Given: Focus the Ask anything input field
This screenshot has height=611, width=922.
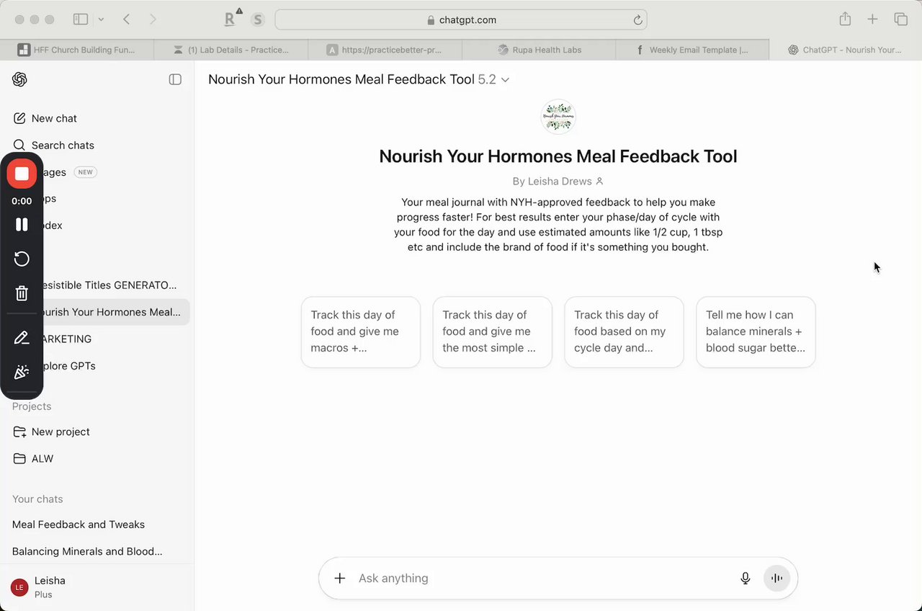Looking at the screenshot, I should pyautogui.click(x=544, y=578).
